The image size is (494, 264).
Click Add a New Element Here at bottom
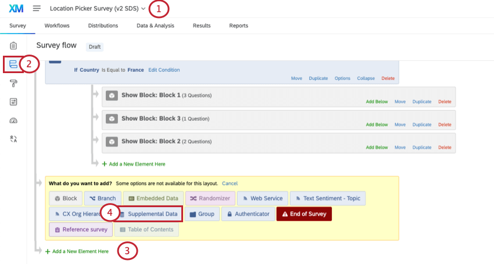click(77, 251)
